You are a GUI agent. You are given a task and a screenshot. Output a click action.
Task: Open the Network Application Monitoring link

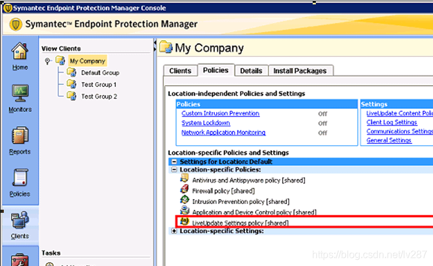coord(224,133)
